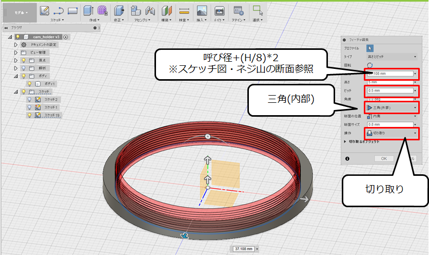Open the アセンブリ toolbar menu
The width and height of the screenshot is (429, 255).
point(142,20)
